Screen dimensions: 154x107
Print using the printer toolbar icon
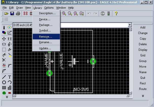(x=18, y=13)
